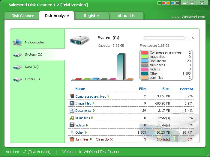This screenshot has height=157, width=210.
Task: Select My Computer in the sidebar
Action: tap(34, 42)
